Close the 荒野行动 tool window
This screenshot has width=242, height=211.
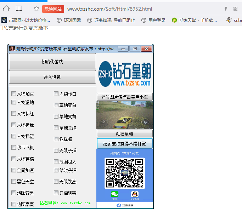(x=146, y=49)
